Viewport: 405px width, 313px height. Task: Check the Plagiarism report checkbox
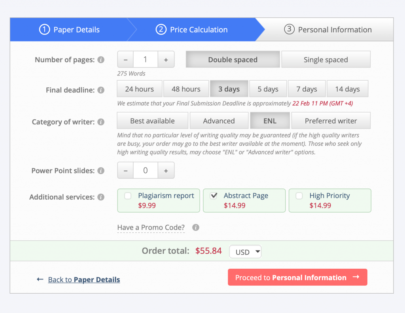pyautogui.click(x=128, y=196)
